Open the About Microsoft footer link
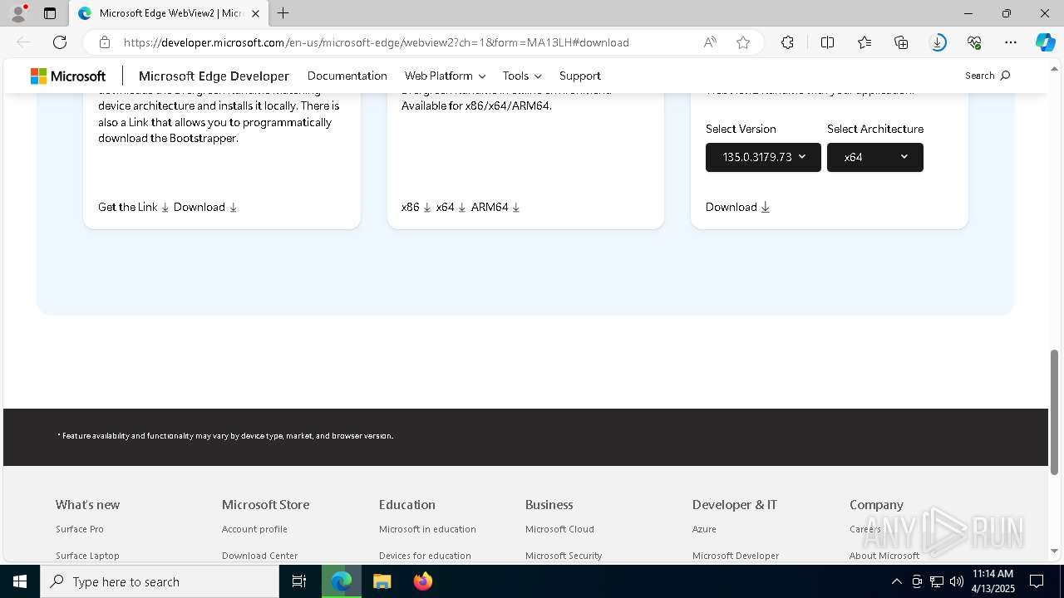The width and height of the screenshot is (1064, 598). pyautogui.click(x=884, y=556)
